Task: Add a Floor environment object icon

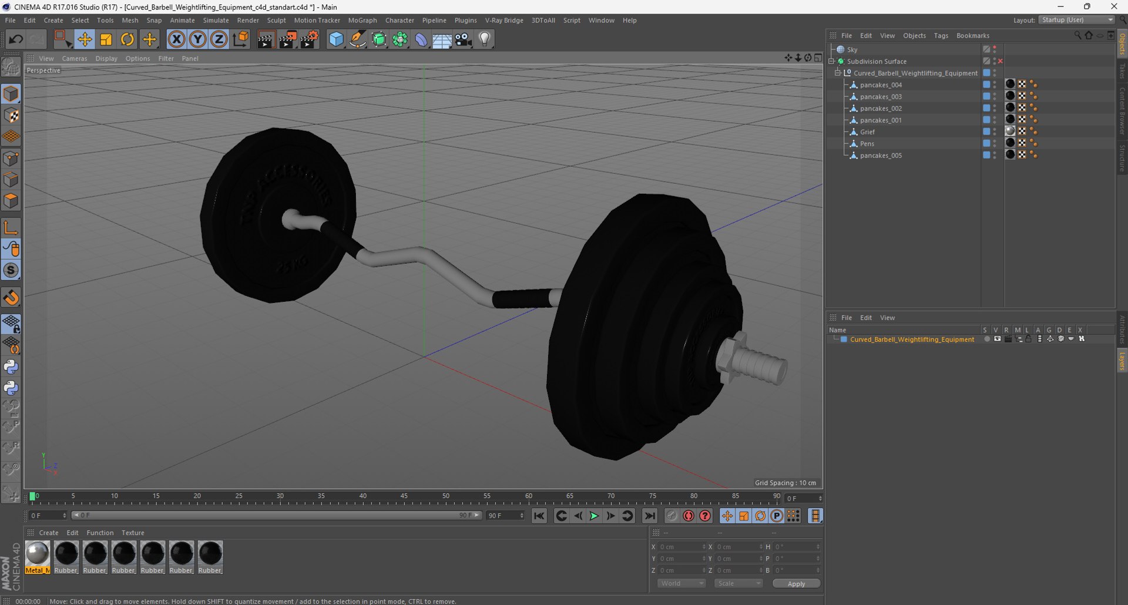Action: coord(442,39)
